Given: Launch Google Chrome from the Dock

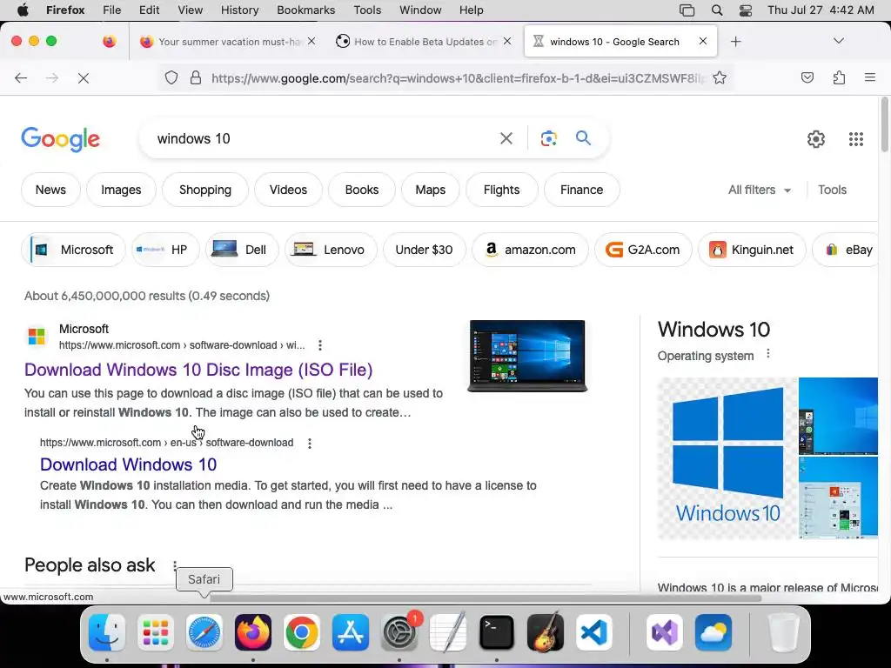Looking at the screenshot, I should 302,631.
